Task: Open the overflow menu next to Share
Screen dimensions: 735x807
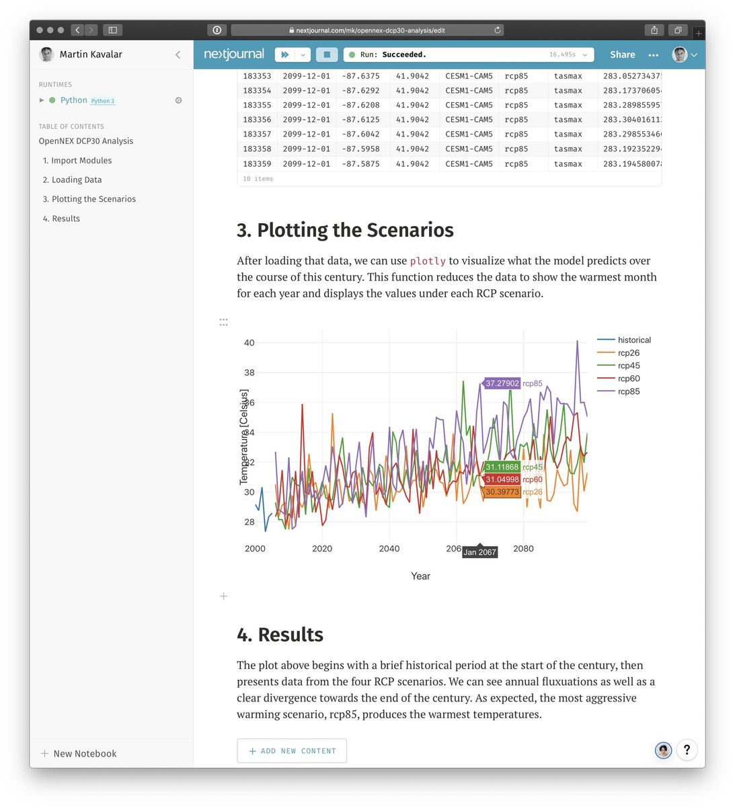Action: click(653, 54)
